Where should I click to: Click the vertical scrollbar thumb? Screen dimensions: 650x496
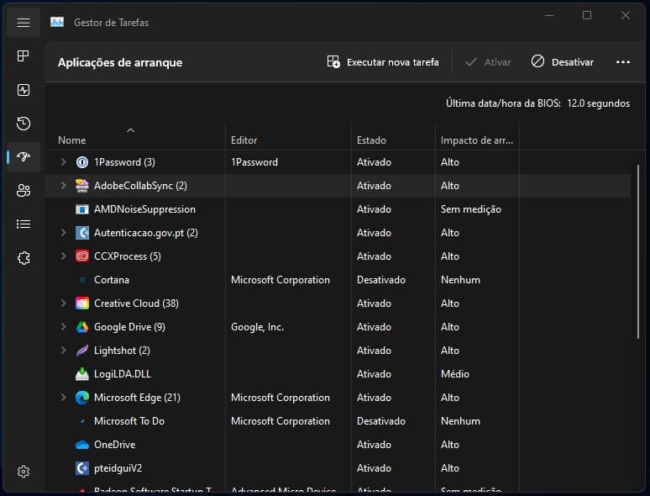click(638, 252)
